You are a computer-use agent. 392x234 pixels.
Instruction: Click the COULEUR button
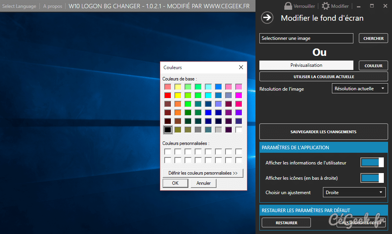click(x=373, y=66)
